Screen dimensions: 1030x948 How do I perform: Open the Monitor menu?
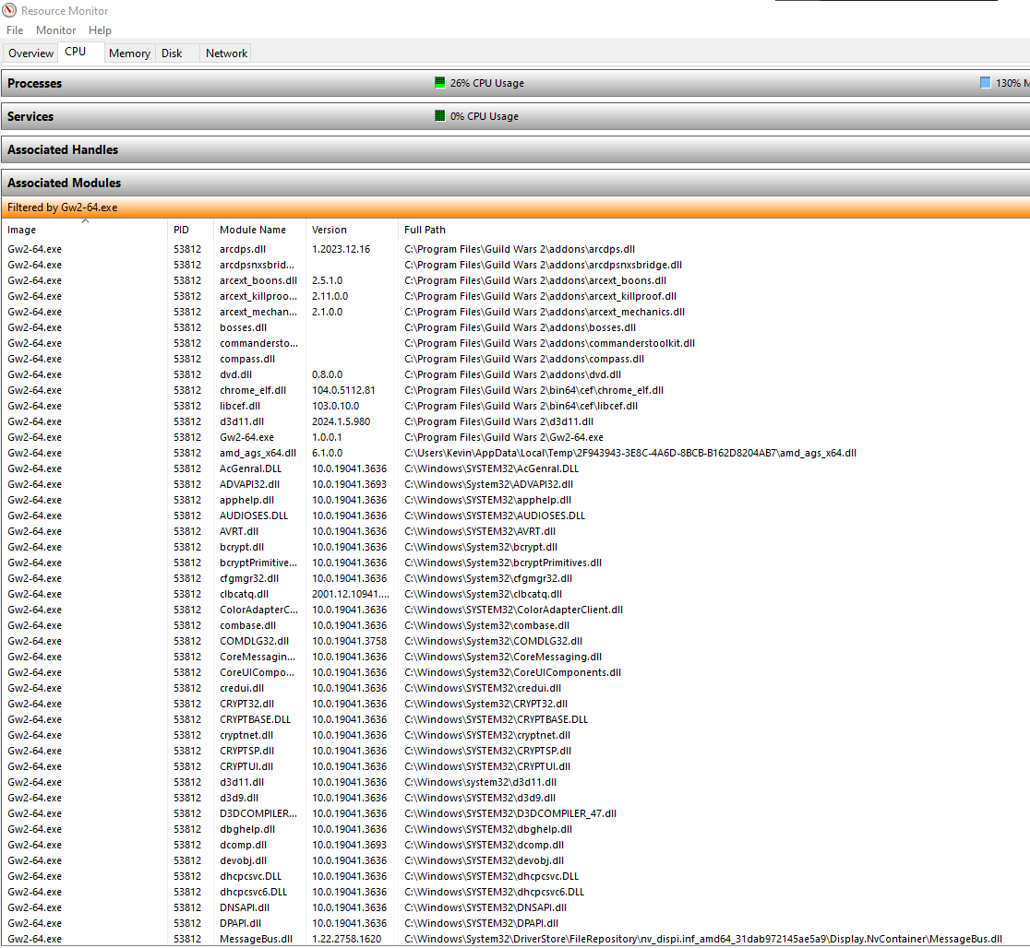[x=55, y=30]
